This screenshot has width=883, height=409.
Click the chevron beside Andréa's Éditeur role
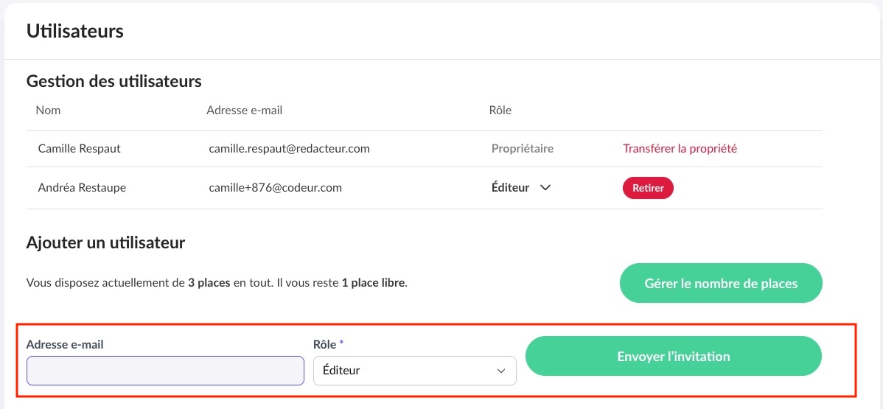pos(545,188)
